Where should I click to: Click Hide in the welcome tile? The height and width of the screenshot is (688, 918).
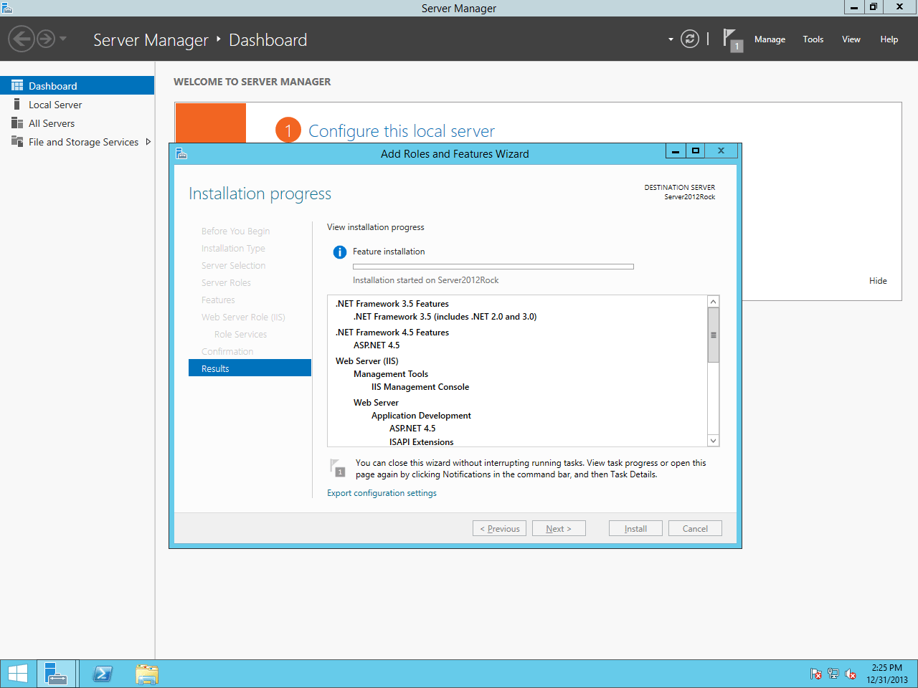click(x=878, y=281)
